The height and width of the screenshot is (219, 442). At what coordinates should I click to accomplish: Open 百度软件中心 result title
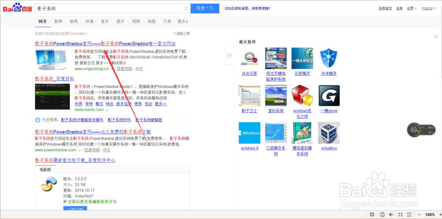[x=75, y=160]
